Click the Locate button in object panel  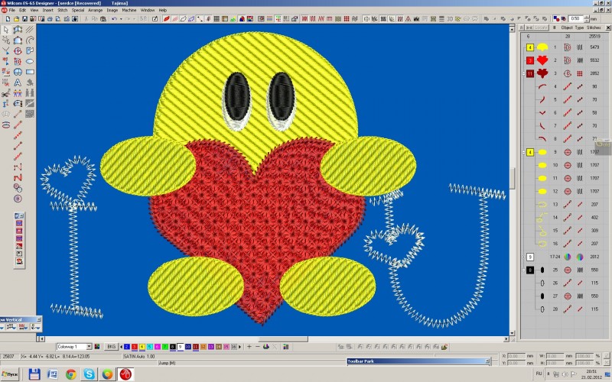[x=541, y=28]
